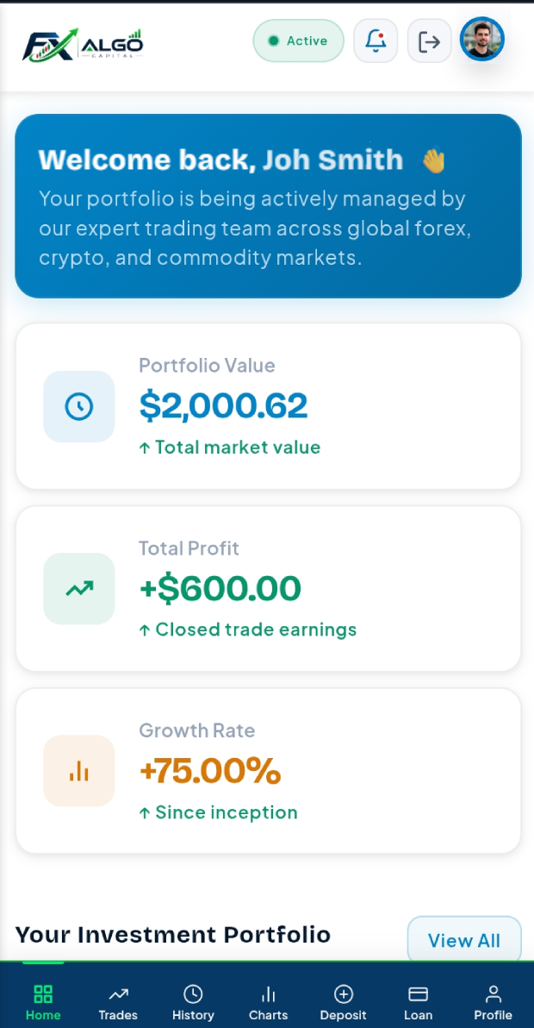Select the Total Profit +$600.00 card
The height and width of the screenshot is (1028, 534).
[x=269, y=589]
